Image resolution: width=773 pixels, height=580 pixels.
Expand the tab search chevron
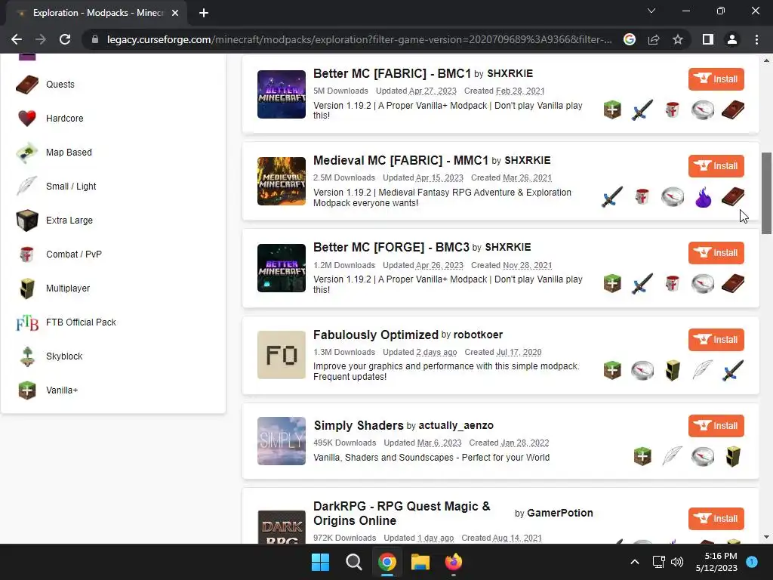(651, 11)
